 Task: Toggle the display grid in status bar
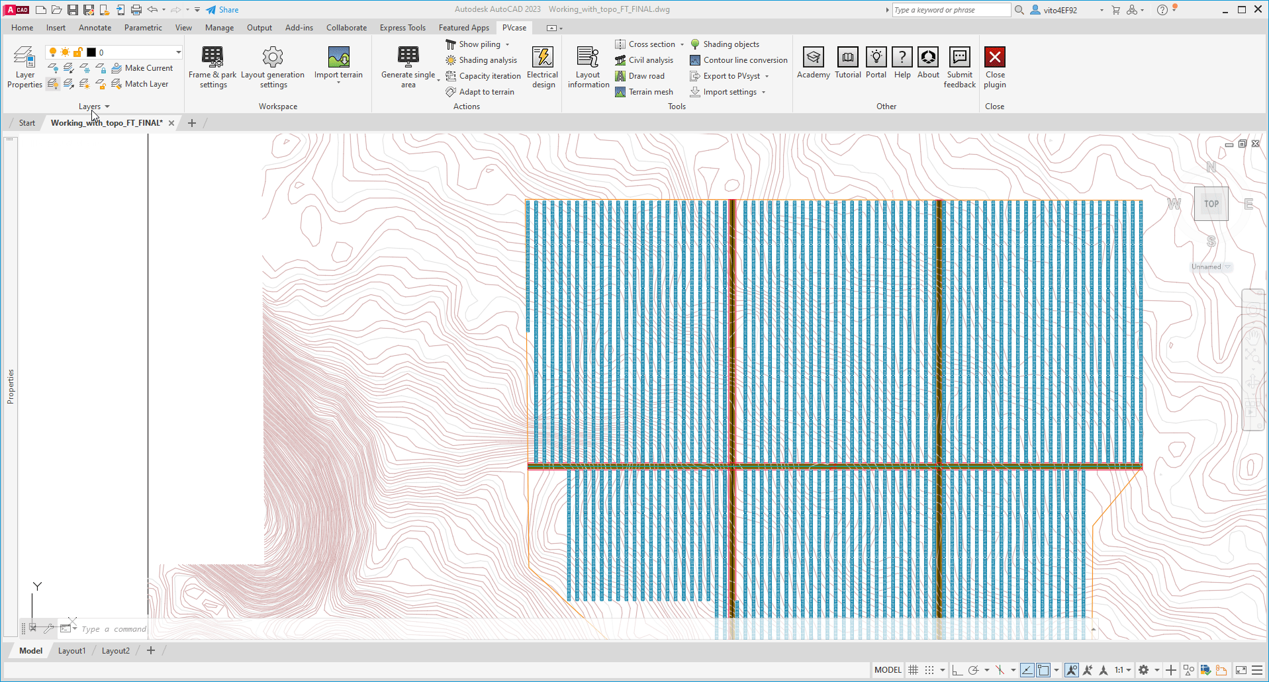pos(912,669)
